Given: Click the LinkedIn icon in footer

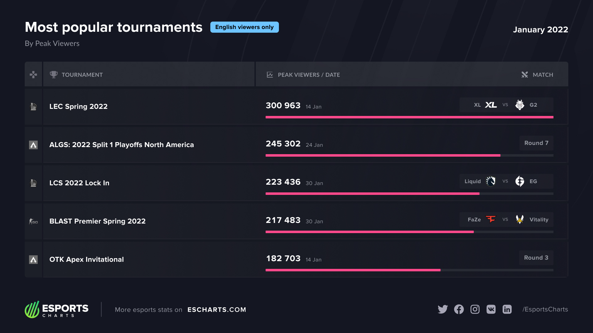Looking at the screenshot, I should coord(507,309).
